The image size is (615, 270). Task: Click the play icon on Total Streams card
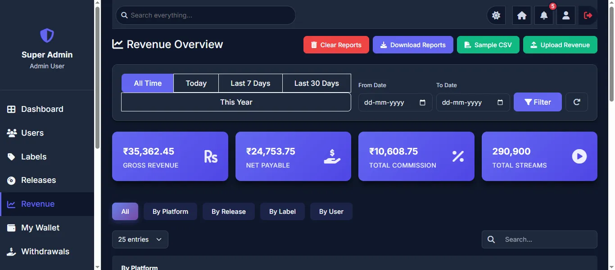click(579, 156)
